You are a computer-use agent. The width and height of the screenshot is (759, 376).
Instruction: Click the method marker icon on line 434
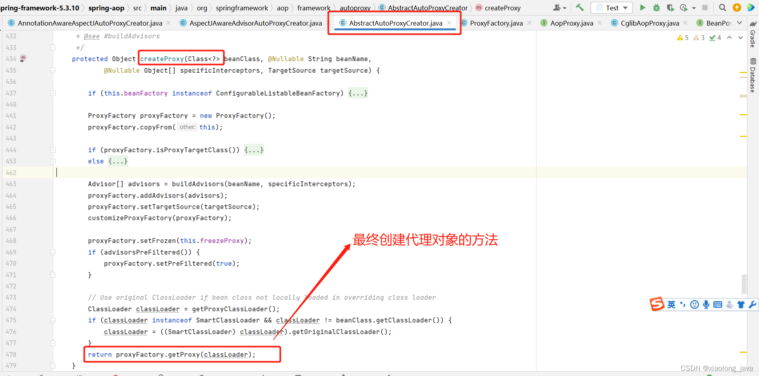coord(23,58)
